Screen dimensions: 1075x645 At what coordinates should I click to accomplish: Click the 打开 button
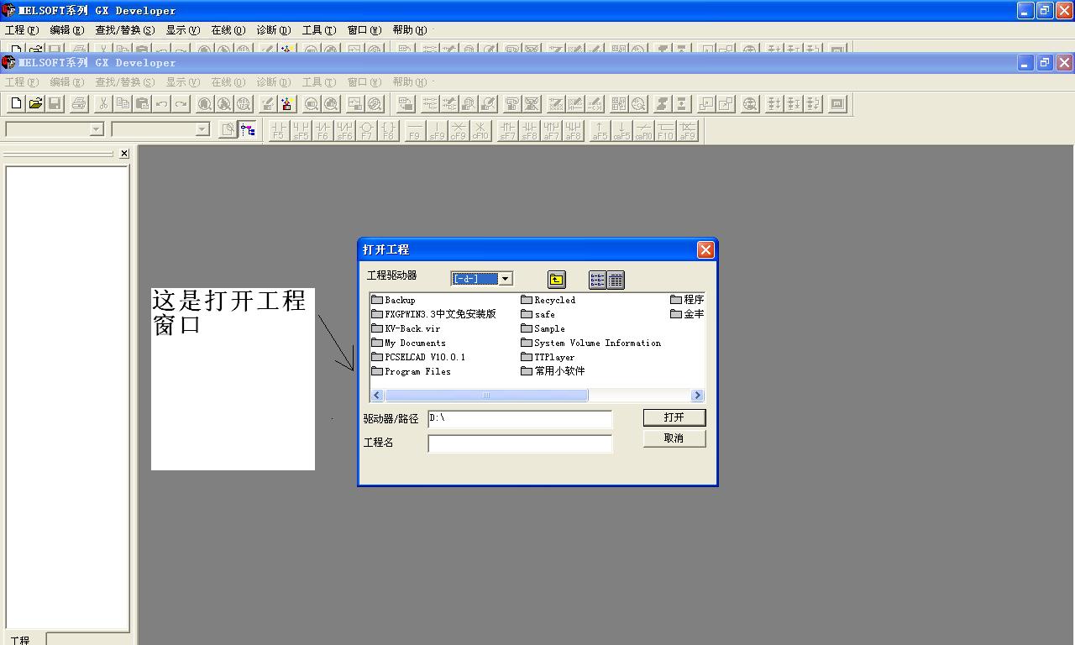click(674, 417)
